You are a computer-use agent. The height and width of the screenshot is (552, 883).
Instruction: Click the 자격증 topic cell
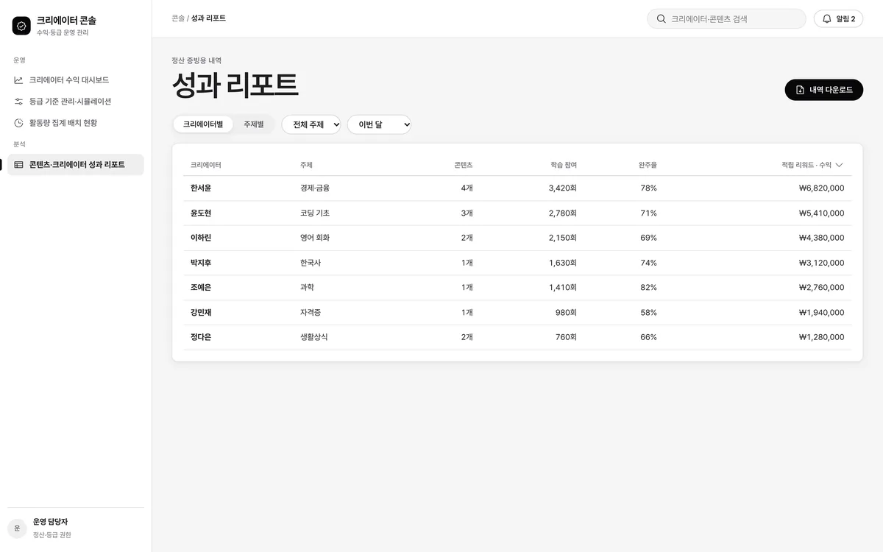click(x=311, y=312)
